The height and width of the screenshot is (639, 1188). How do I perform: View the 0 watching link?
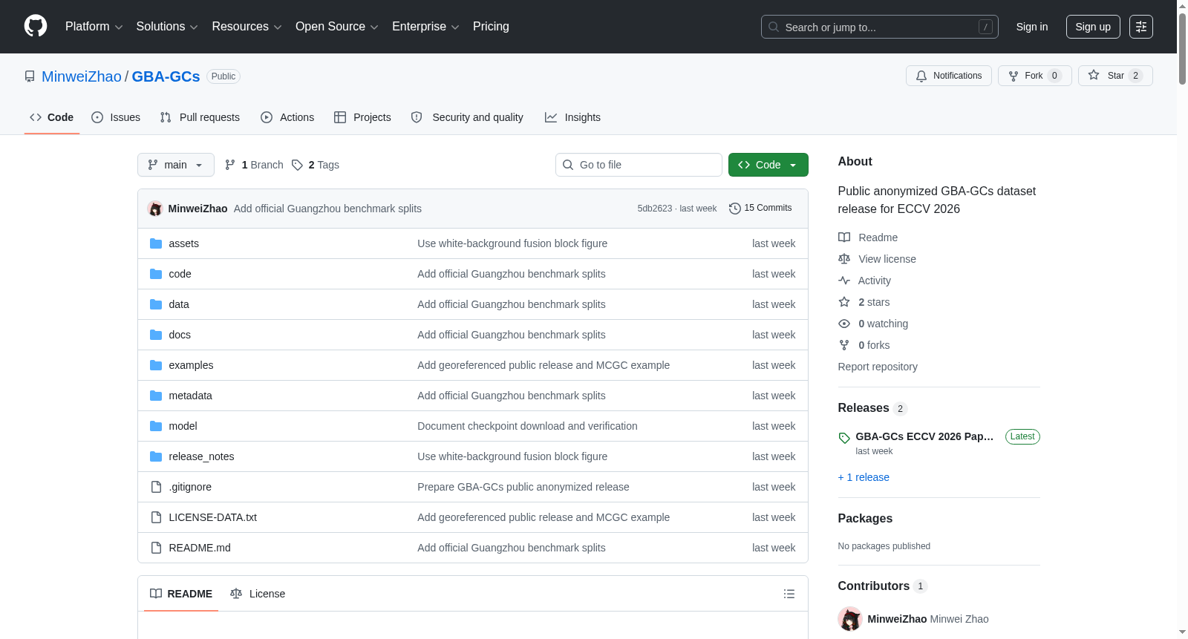tap(873, 324)
